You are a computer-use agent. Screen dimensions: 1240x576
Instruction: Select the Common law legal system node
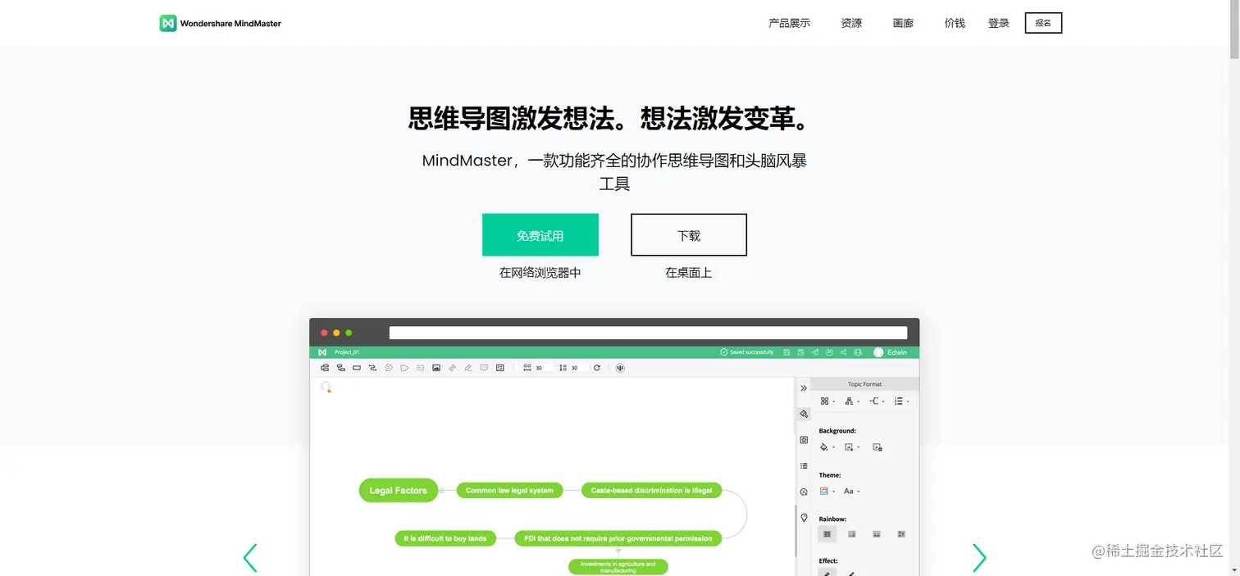coord(509,490)
